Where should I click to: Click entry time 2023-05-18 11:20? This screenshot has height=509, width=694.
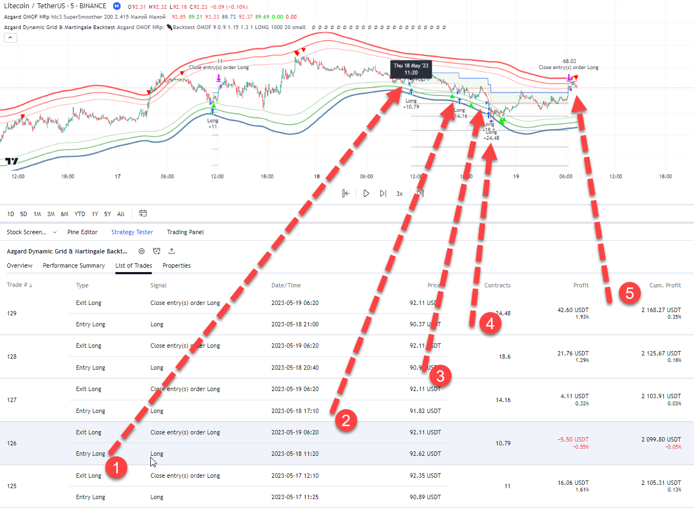click(295, 454)
